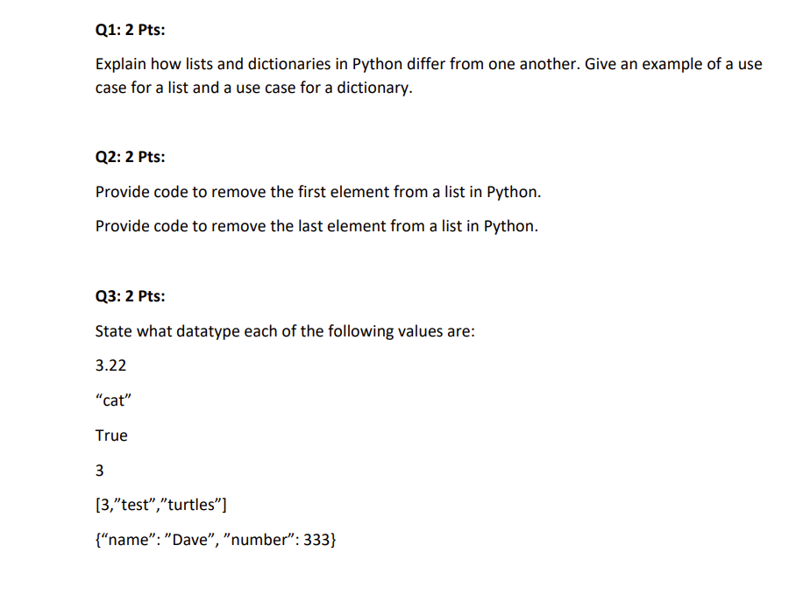Click the standalone integer value 3
796x602 pixels.
(x=100, y=471)
